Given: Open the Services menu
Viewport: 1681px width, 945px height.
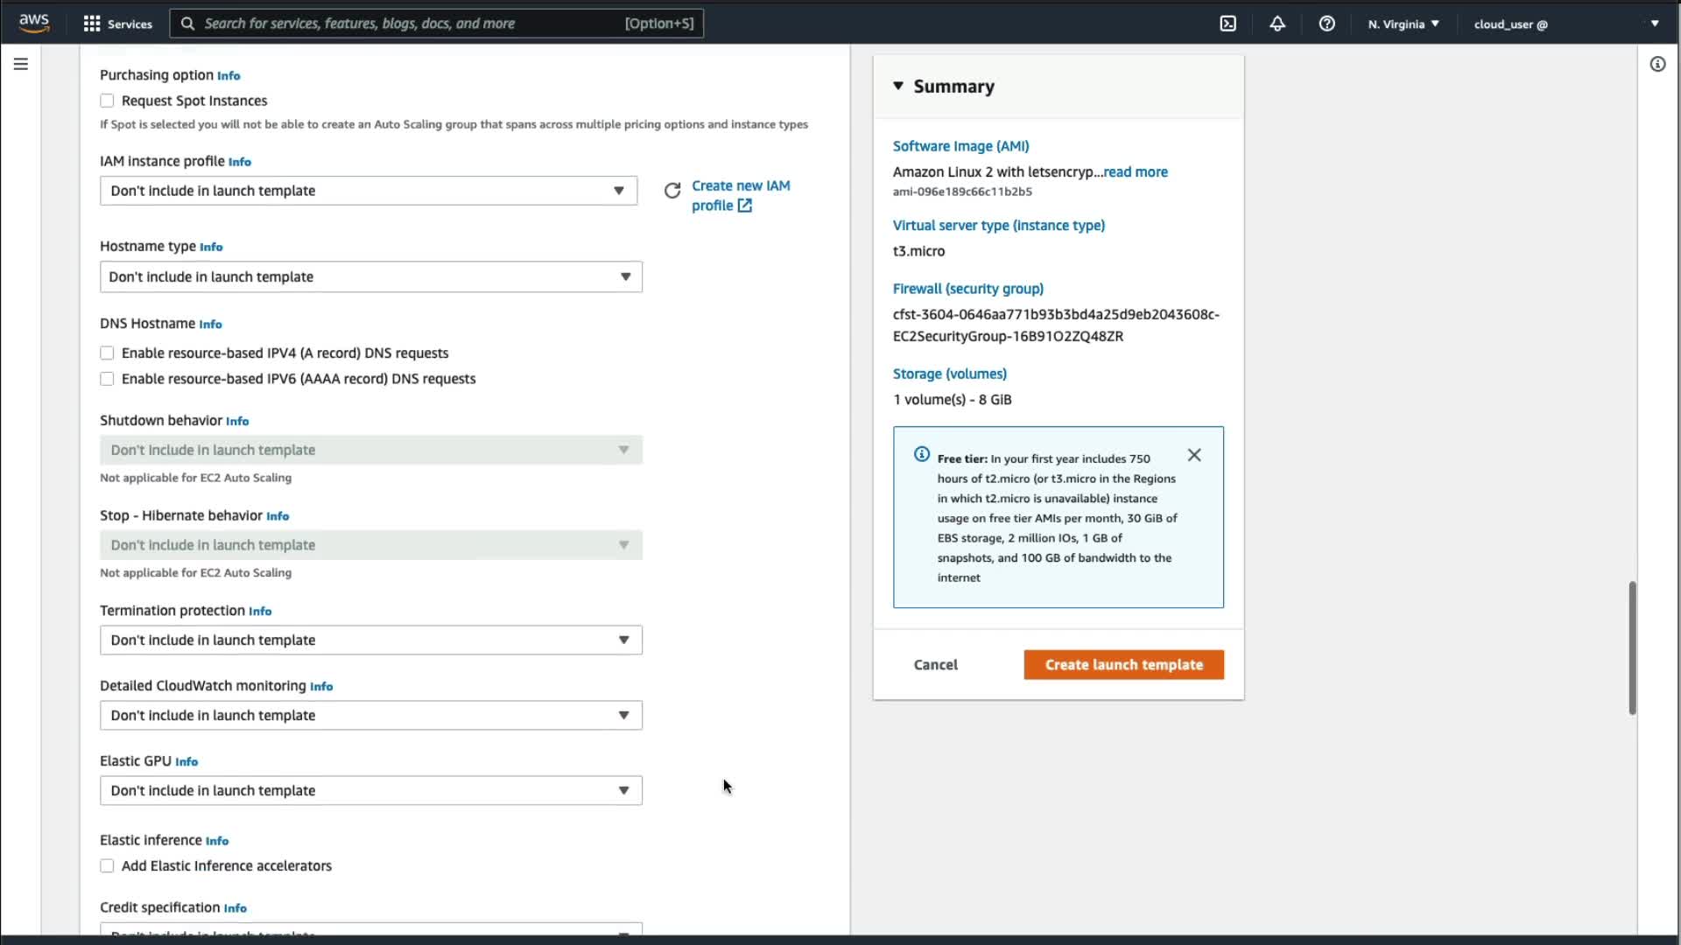Looking at the screenshot, I should pos(117,24).
